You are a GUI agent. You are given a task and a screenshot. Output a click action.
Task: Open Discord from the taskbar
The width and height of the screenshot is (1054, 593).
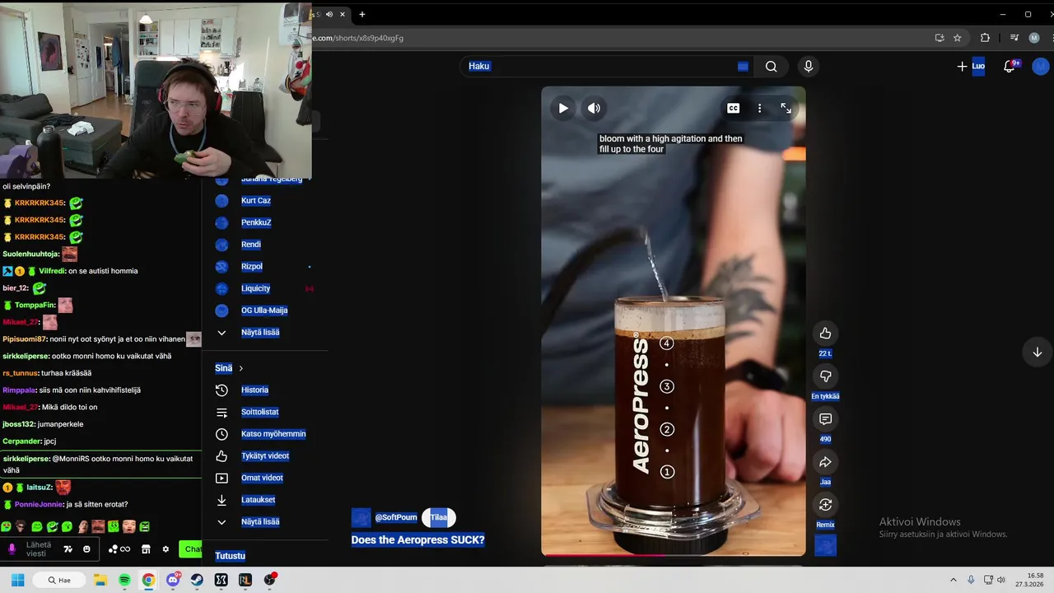pyautogui.click(x=173, y=580)
